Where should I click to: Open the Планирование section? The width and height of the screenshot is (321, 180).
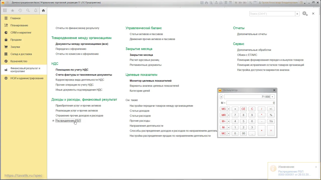click(x=23, y=25)
